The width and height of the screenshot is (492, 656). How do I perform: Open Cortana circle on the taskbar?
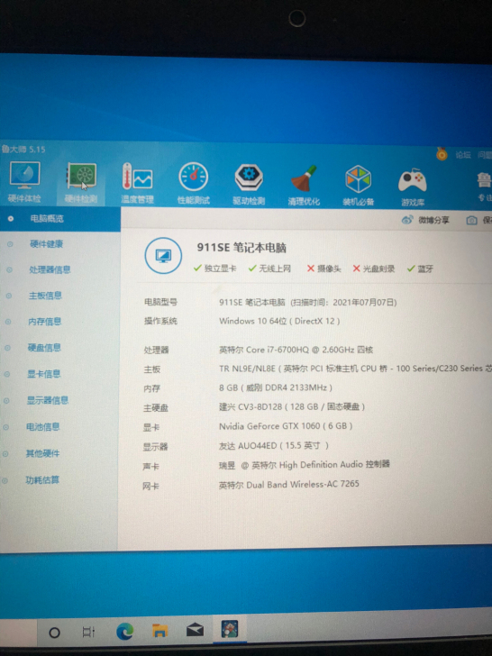coord(54,633)
